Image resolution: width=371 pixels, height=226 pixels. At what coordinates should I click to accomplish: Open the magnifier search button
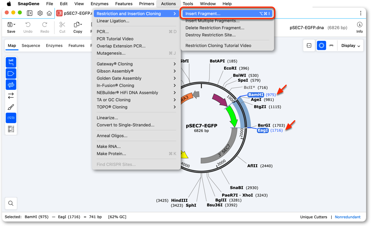point(11,203)
